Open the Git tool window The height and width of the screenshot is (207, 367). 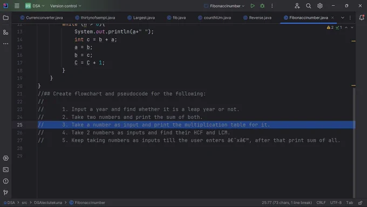(x=5, y=192)
